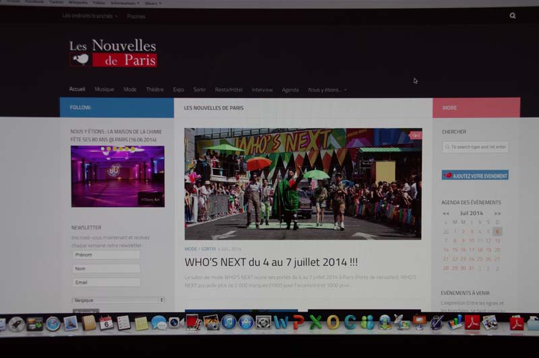
Task: Open the yellow Notes icon in dock
Action: 141,323
